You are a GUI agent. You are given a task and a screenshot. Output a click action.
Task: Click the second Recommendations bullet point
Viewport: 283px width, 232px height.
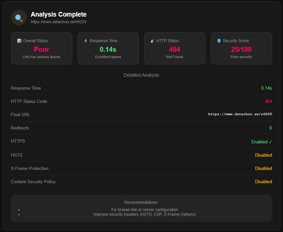[19, 214]
